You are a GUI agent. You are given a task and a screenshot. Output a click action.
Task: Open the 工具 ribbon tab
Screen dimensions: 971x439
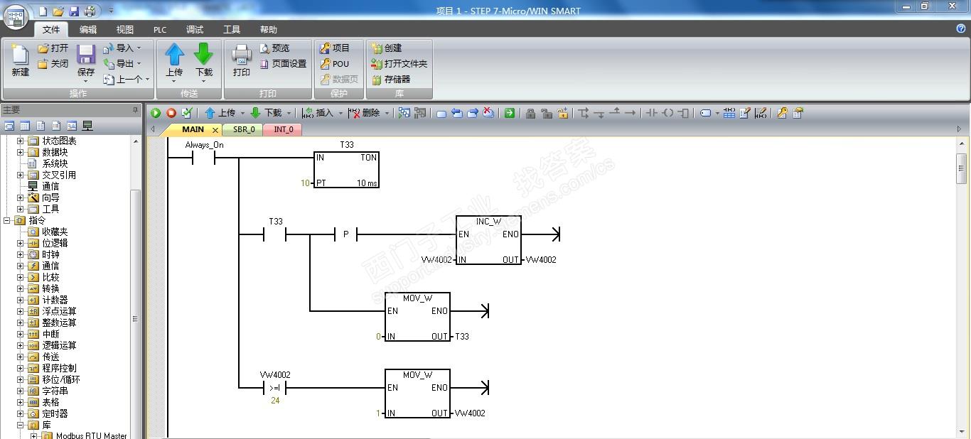point(232,30)
